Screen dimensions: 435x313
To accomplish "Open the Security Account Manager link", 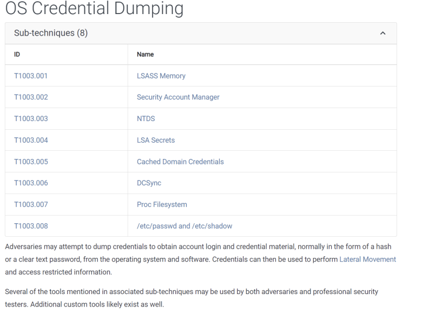I will click(x=178, y=97).
